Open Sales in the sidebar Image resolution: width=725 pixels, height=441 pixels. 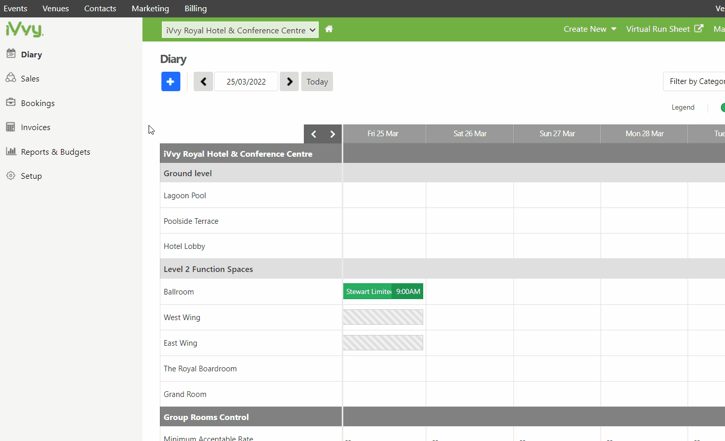pyautogui.click(x=30, y=78)
